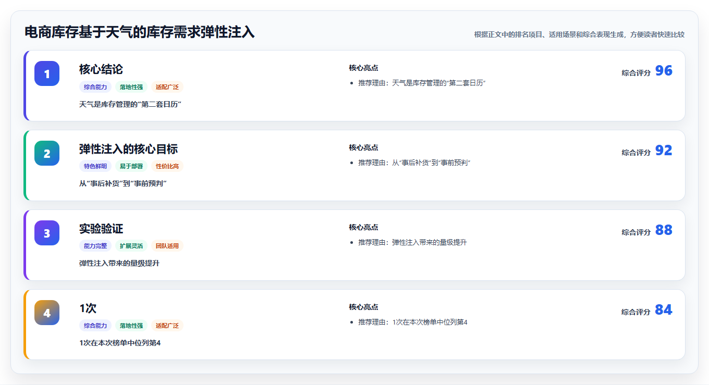Select 适配广泛 tag in the 1次 card
Image resolution: width=709 pixels, height=385 pixels.
point(167,326)
